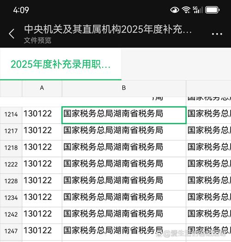Tap the 5G signal indicator
The image size is (231, 242).
point(198,10)
